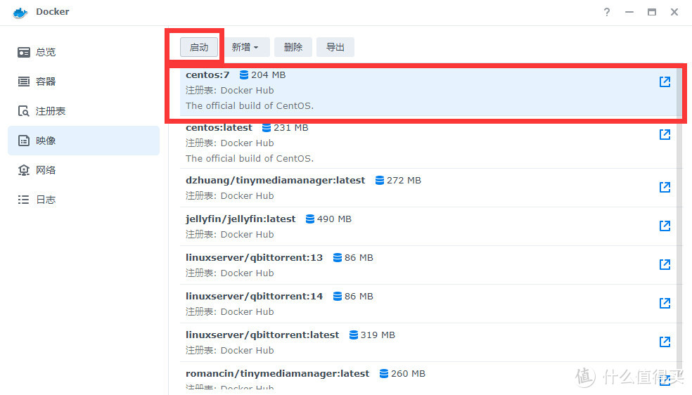Click the Docker whale logo icon
This screenshot has height=395, width=692.
(x=20, y=13)
